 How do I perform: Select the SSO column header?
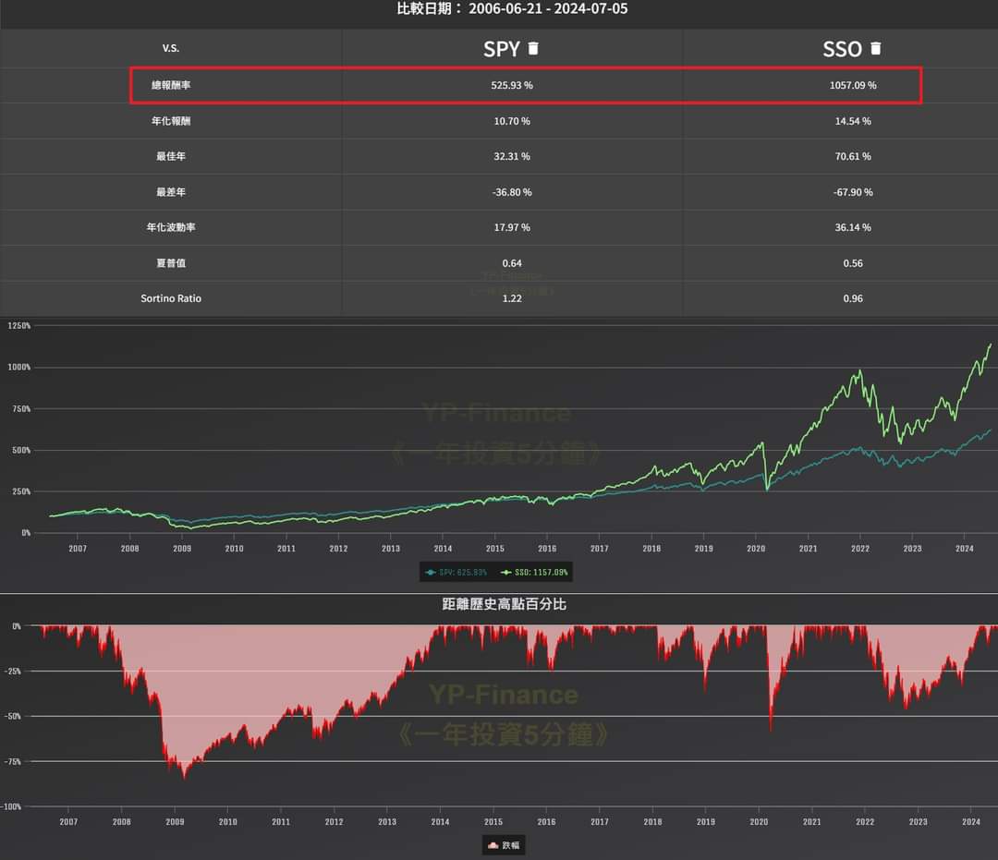842,49
